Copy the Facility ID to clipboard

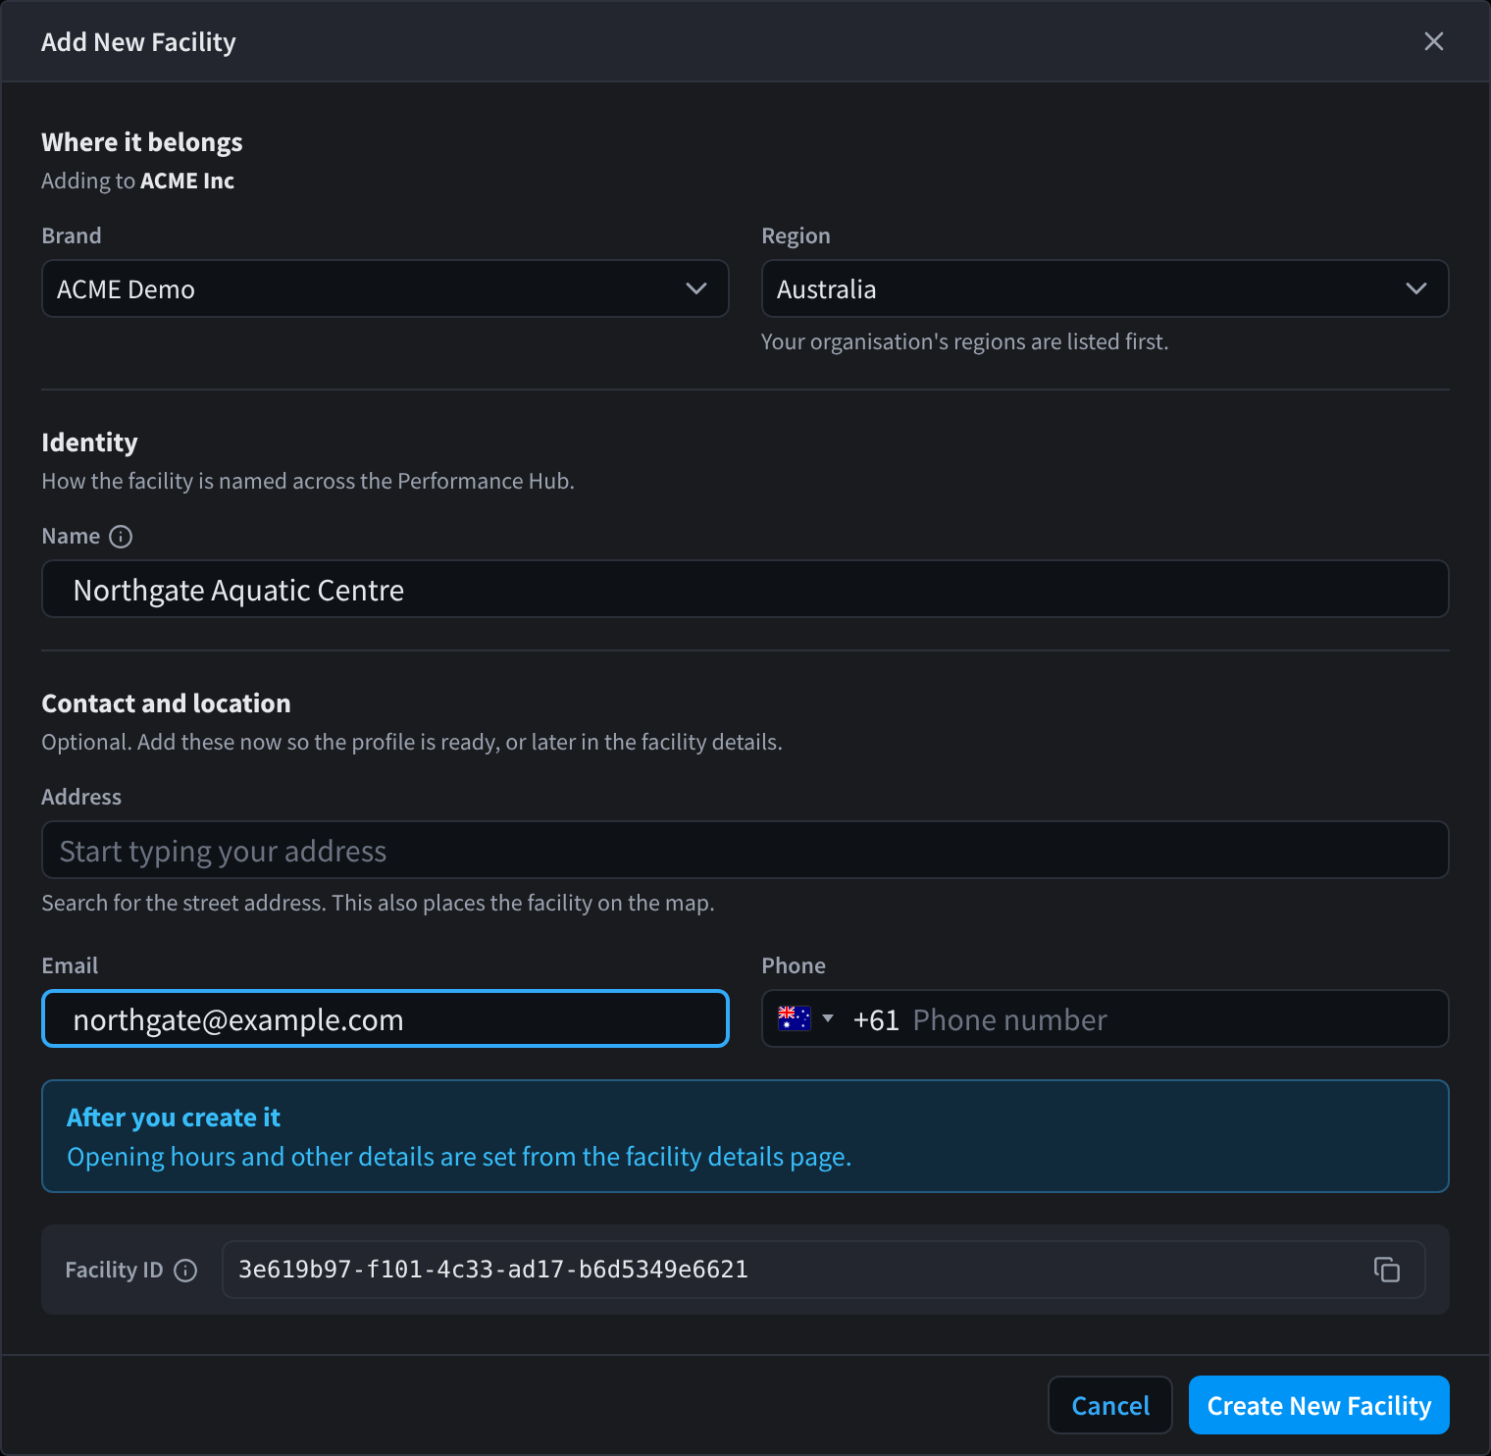(x=1386, y=1270)
